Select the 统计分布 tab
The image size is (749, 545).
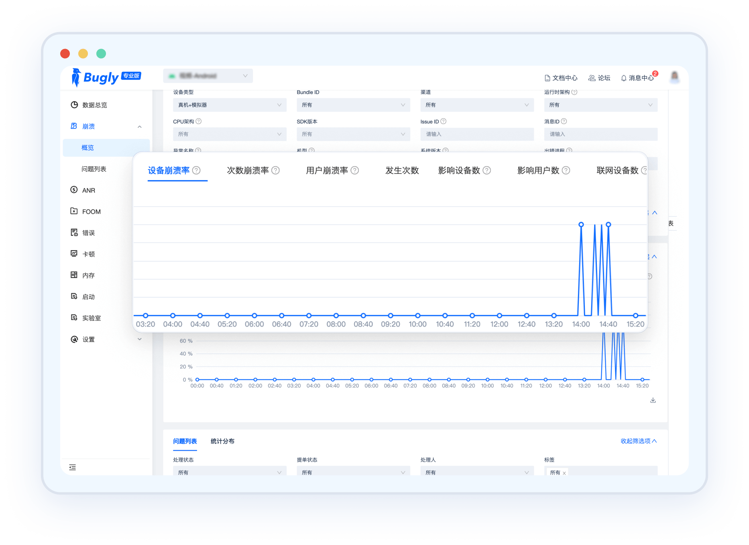pyautogui.click(x=222, y=441)
